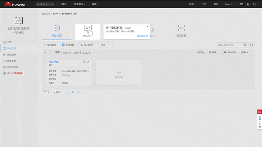Close the 点击测试任务 guide tooltip
The width and height of the screenshot is (262, 147).
pos(147,27)
